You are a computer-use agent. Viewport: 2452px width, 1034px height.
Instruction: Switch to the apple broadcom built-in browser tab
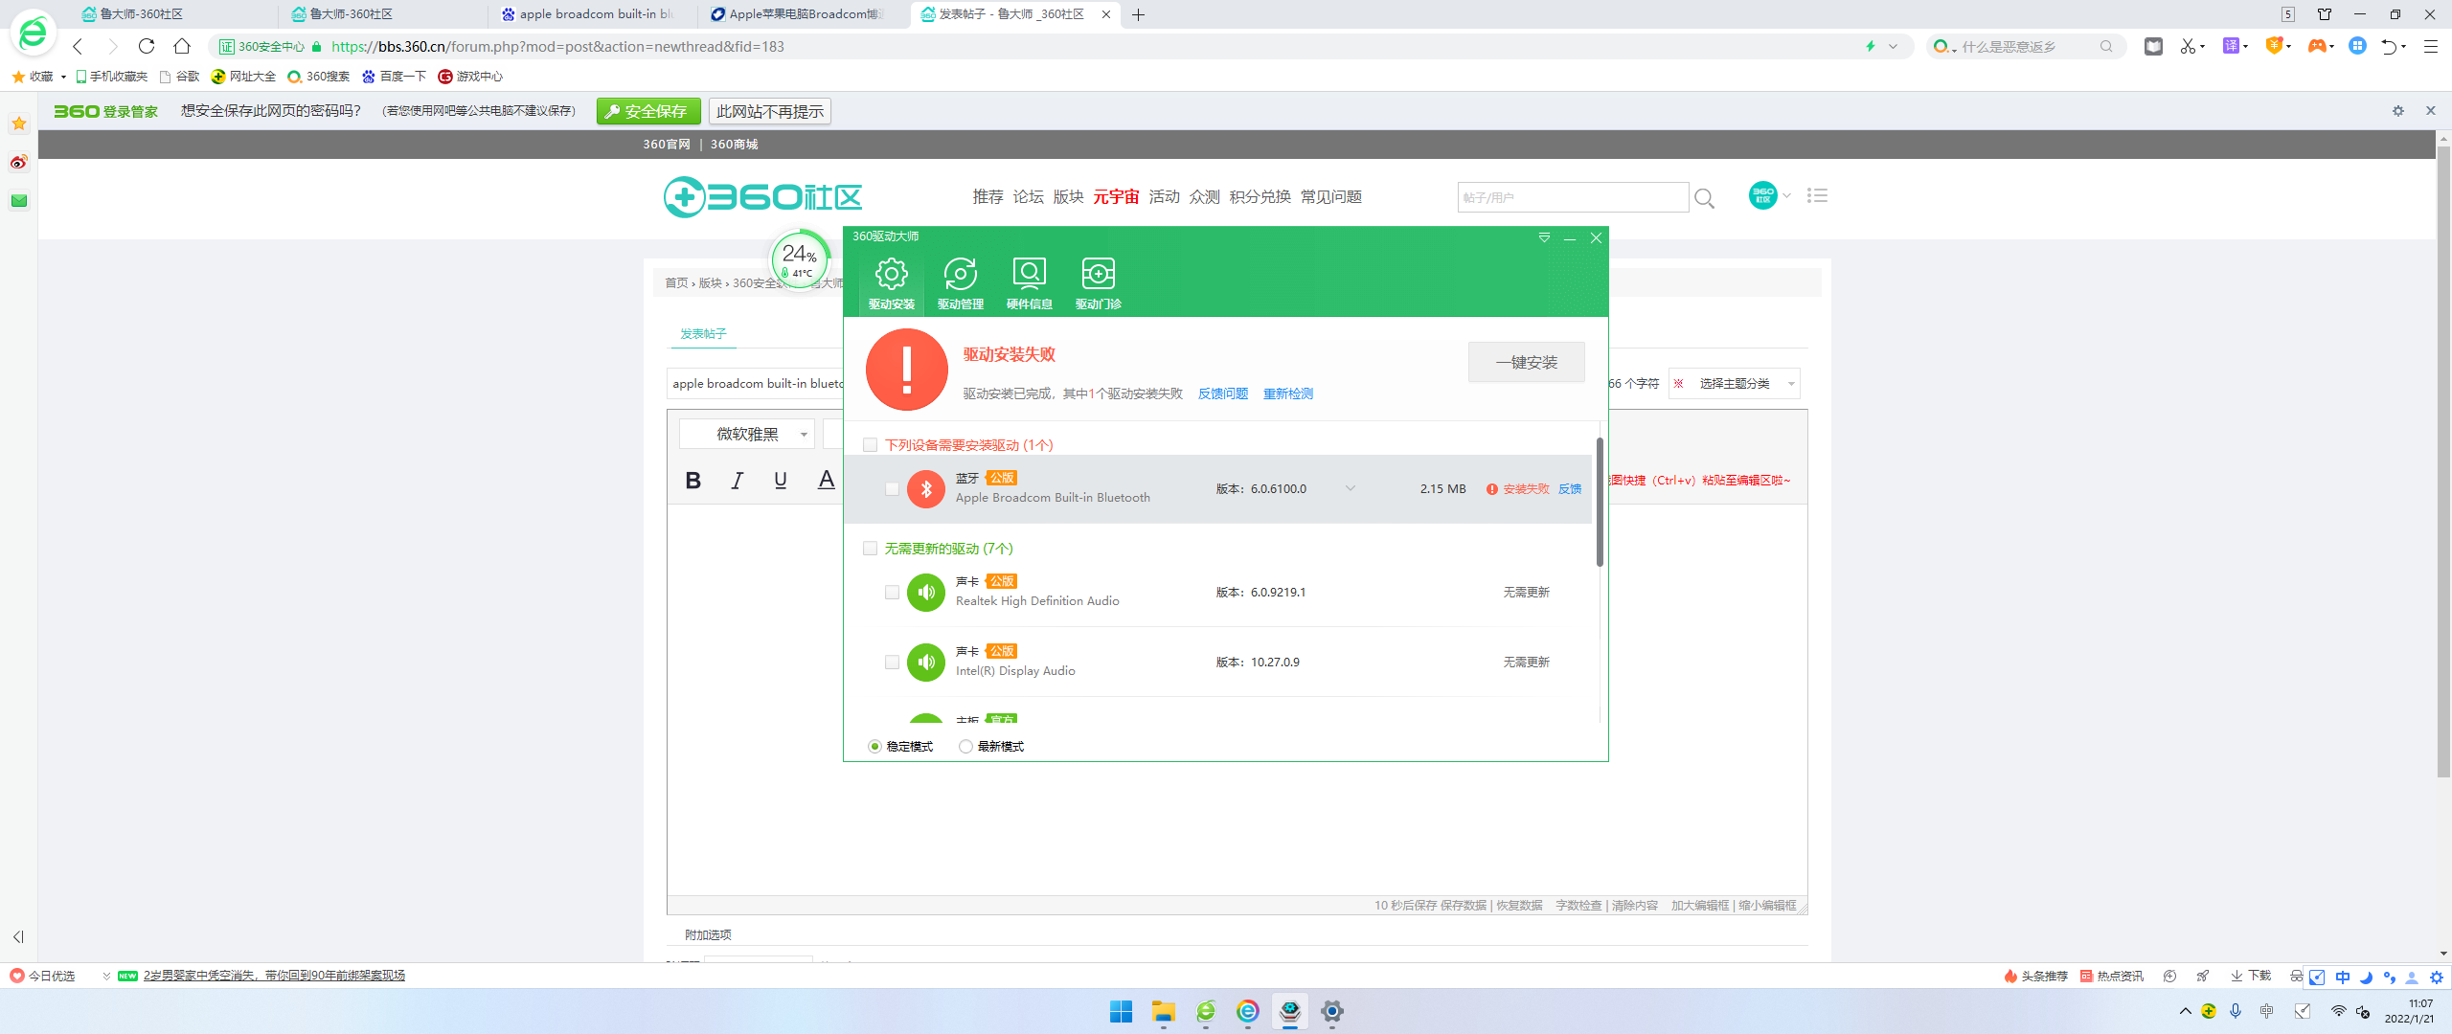click(594, 14)
